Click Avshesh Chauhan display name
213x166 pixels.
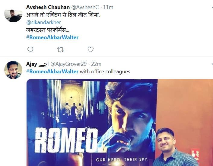[48, 7]
